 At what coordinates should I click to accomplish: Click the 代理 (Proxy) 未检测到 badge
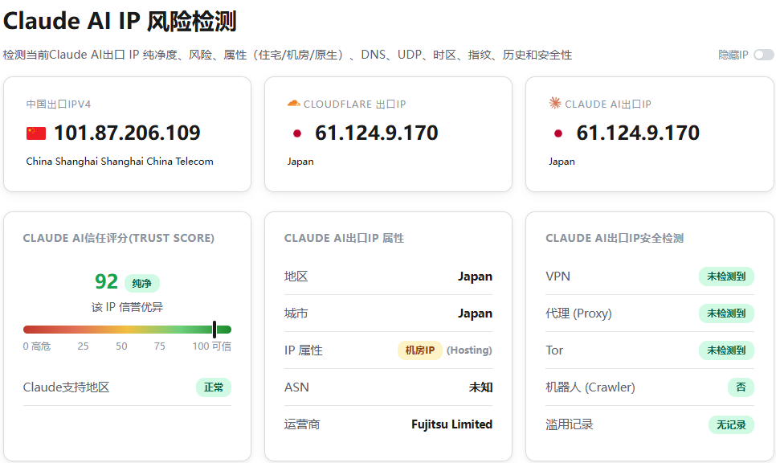[x=726, y=313]
